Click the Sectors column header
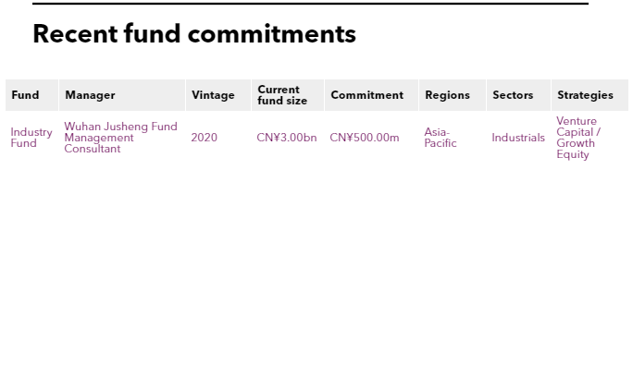Screen dimensions: 633x376 coord(513,95)
